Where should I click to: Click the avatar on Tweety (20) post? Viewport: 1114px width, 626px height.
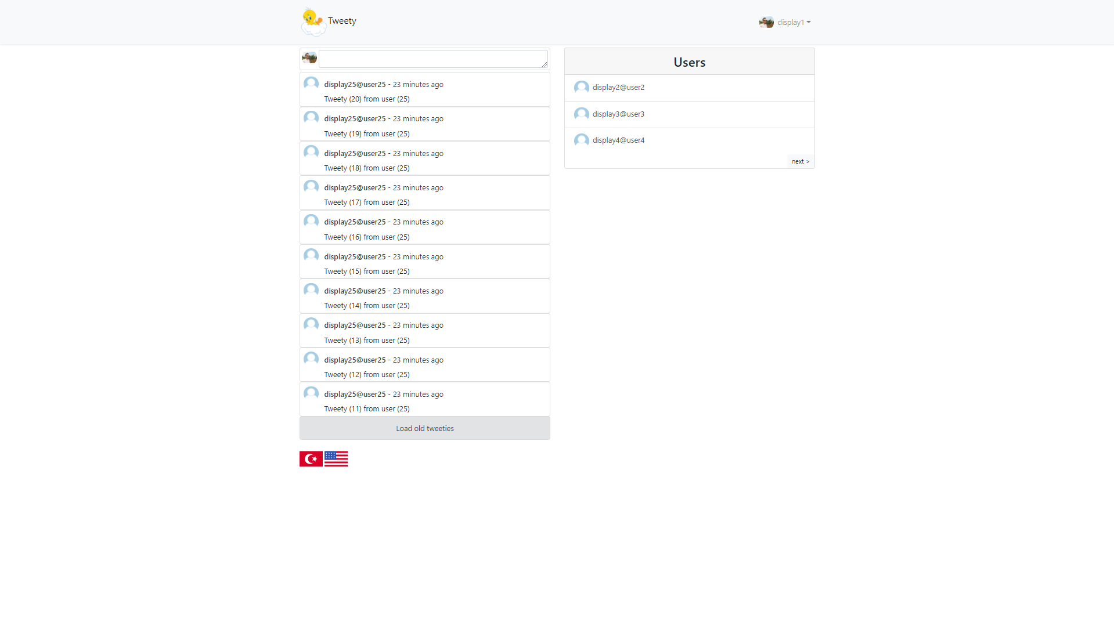point(311,84)
